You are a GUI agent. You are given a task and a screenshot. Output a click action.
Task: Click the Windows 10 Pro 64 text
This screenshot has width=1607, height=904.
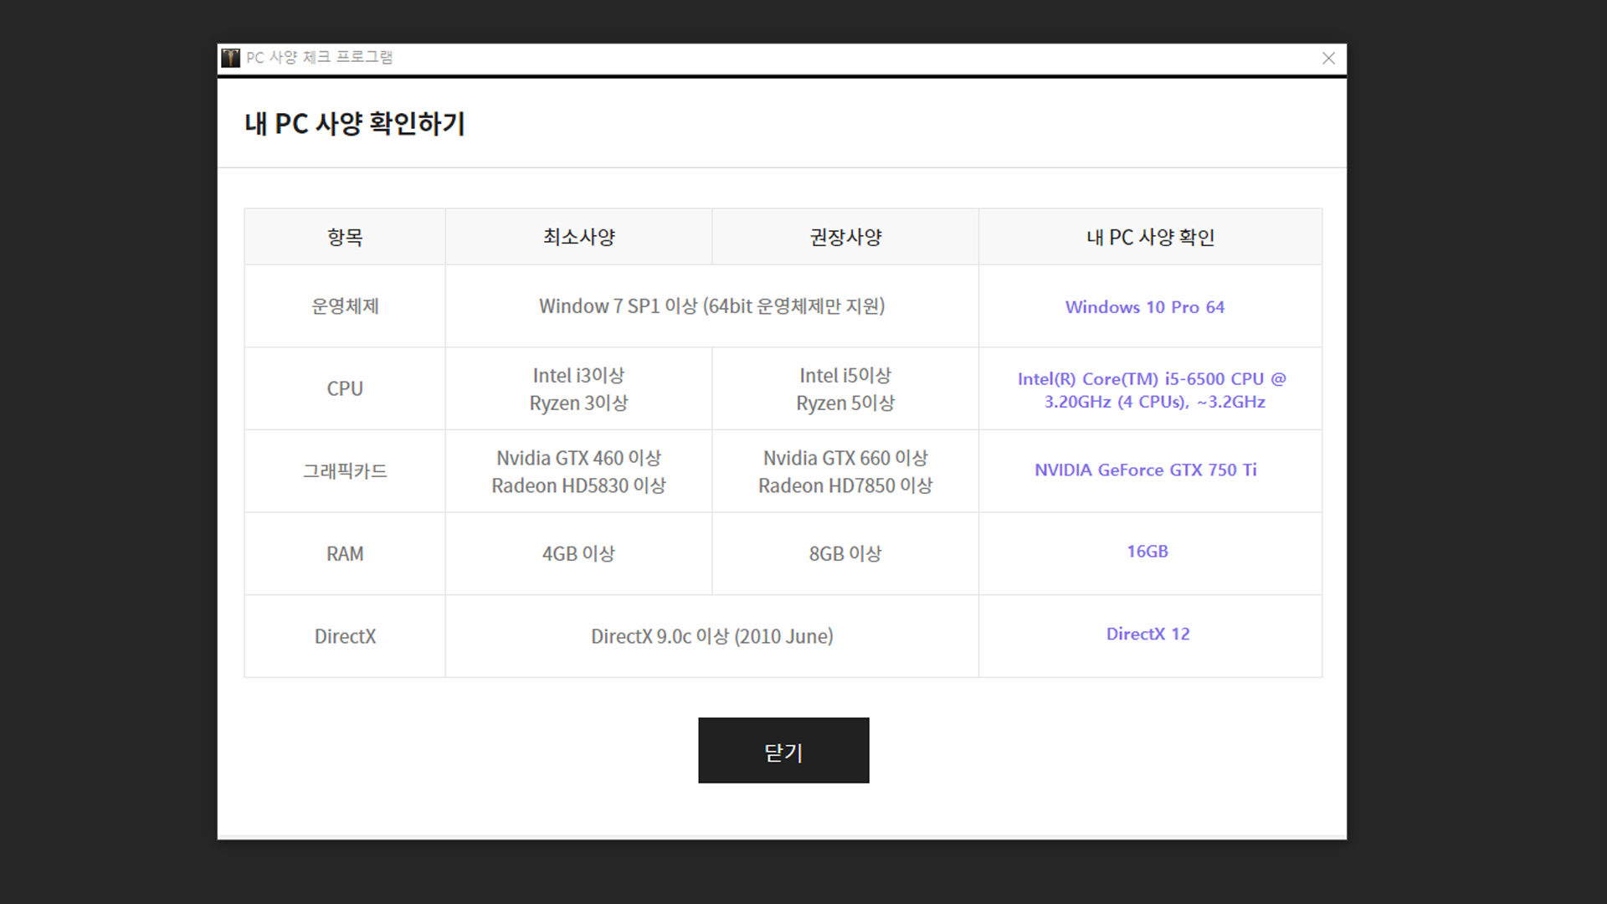click(x=1144, y=307)
